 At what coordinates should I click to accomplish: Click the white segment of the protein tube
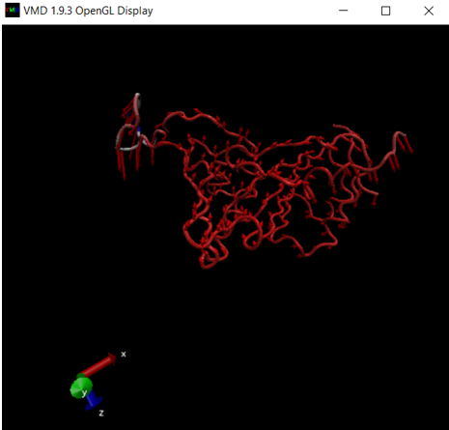click(128, 148)
